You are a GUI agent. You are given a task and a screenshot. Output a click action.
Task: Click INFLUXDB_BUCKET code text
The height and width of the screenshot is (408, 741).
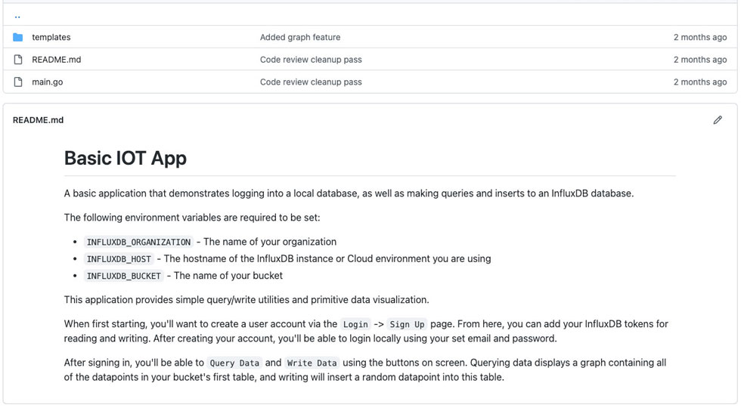[x=124, y=276]
